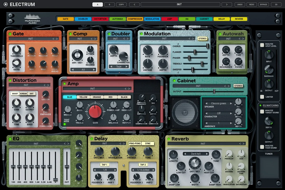Enable SYNC in the Delay module
The width and height of the screenshot is (285, 190).
[x=148, y=143]
